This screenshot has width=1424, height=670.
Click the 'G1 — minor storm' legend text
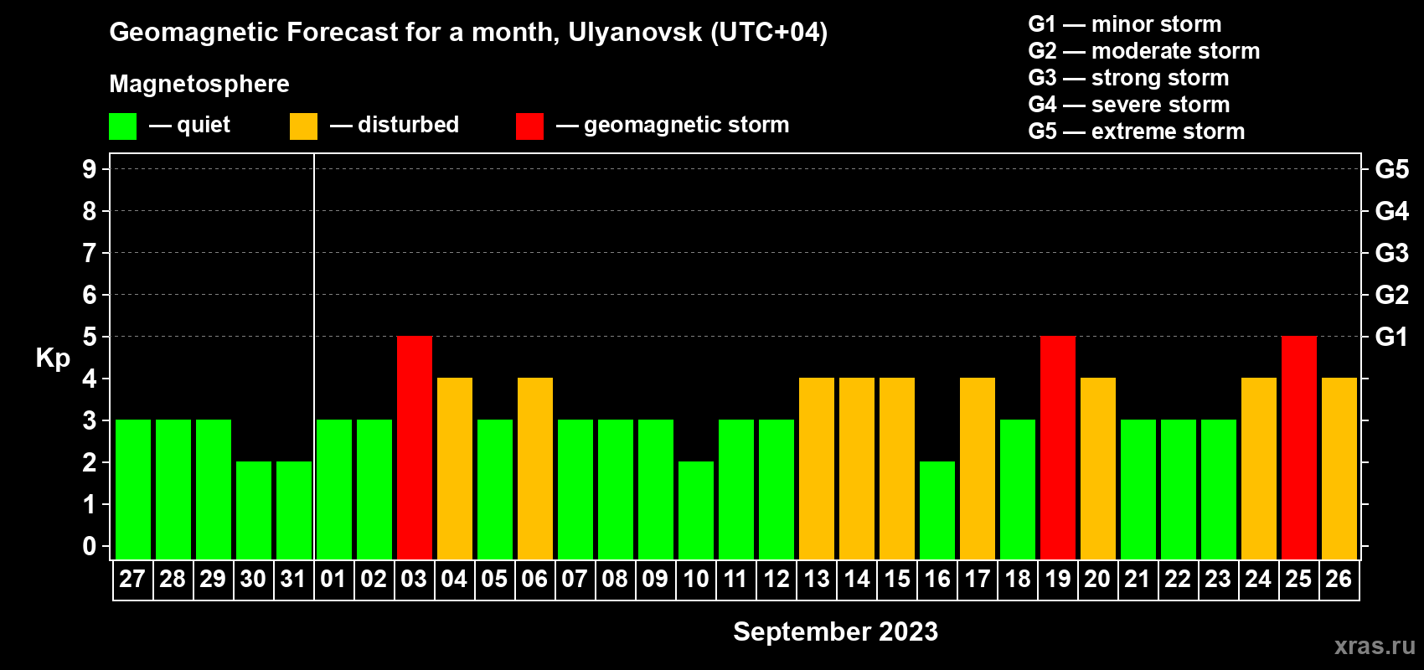(1125, 24)
